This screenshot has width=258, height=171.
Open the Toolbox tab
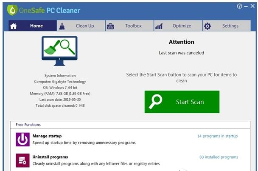130,26
